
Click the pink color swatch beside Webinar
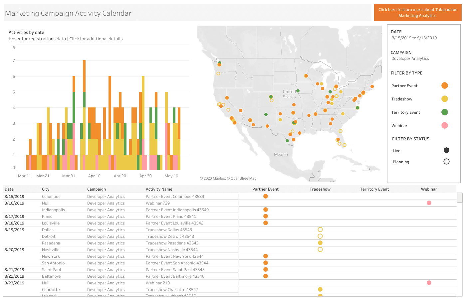445,125
